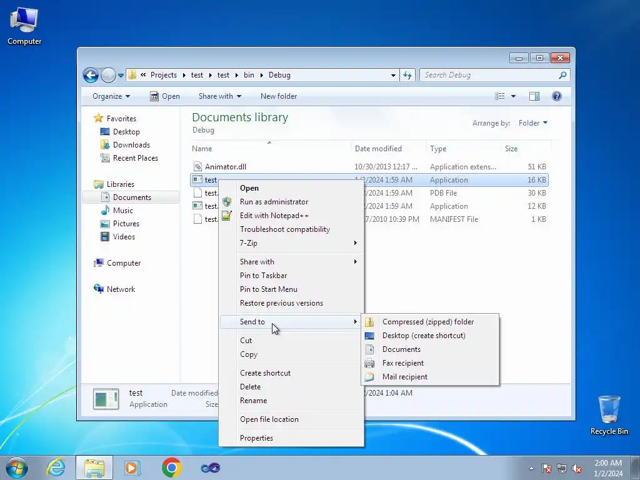Click Projects in the address breadcrumb
The image size is (640, 480).
click(164, 75)
